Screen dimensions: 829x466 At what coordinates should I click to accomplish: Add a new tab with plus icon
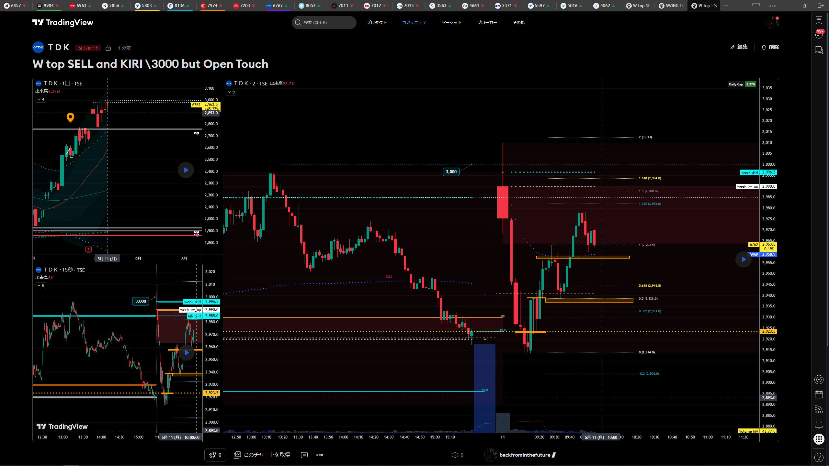[726, 6]
